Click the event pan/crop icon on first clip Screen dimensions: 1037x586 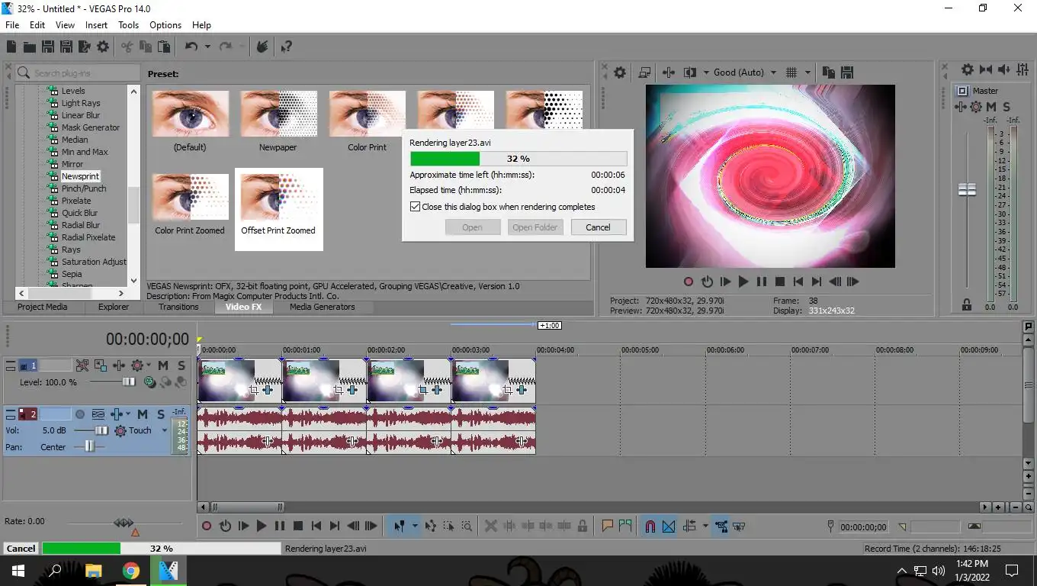click(255, 390)
